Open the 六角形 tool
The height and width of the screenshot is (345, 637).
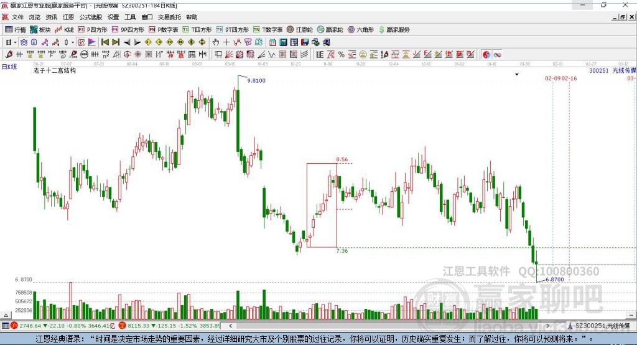pyautogui.click(x=361, y=30)
